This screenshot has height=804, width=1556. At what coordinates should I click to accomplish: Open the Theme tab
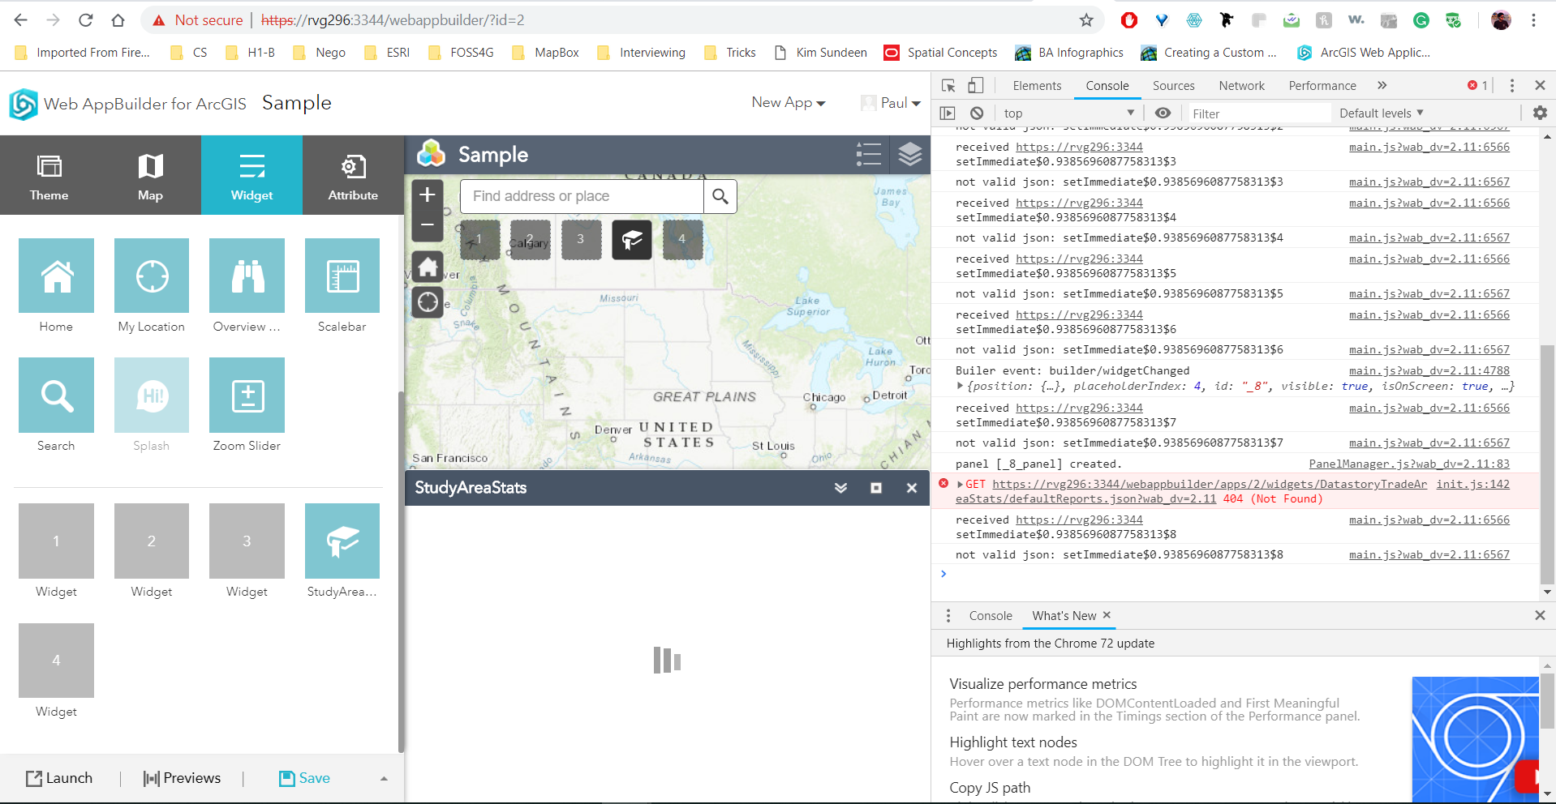(x=49, y=175)
